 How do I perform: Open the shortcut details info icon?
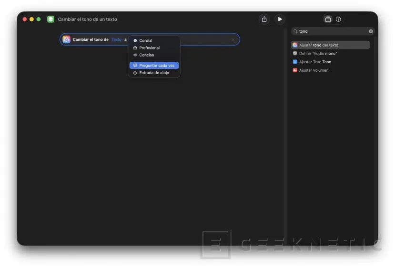tap(338, 19)
